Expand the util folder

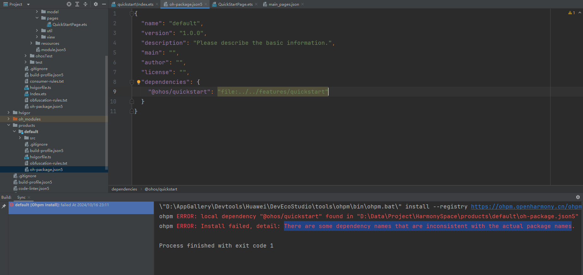[x=37, y=31]
